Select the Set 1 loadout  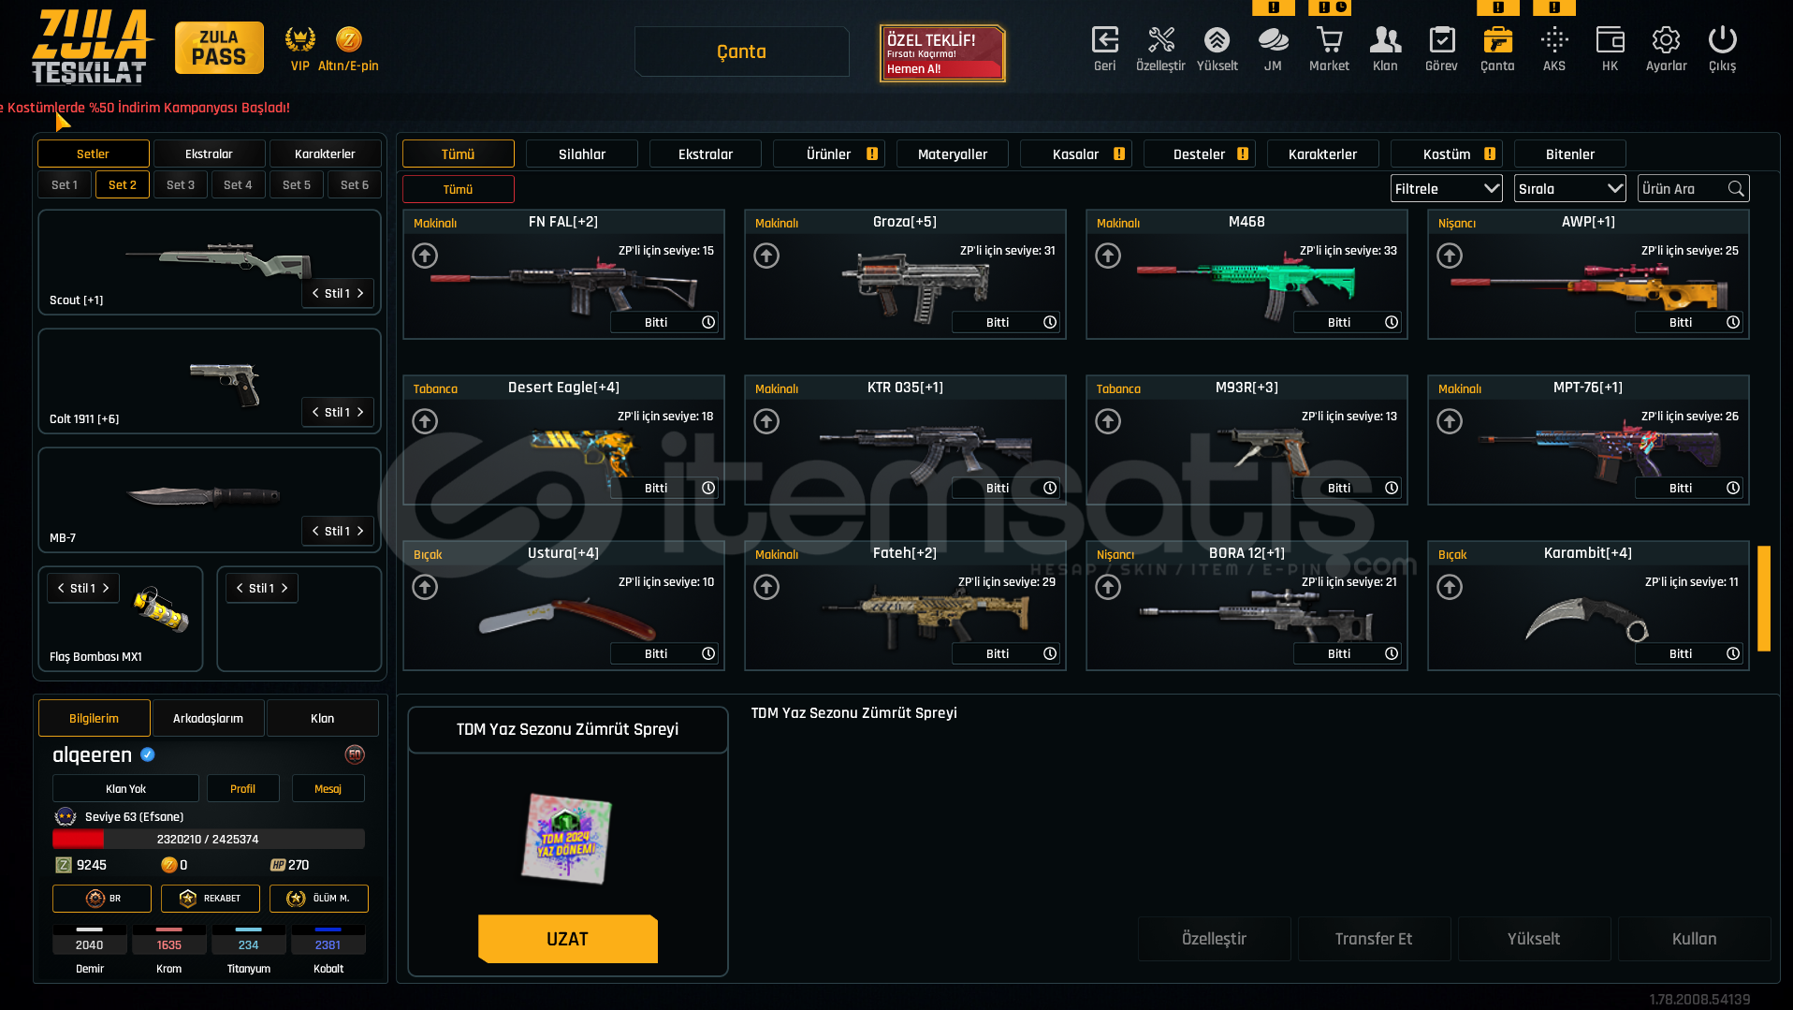point(65,185)
